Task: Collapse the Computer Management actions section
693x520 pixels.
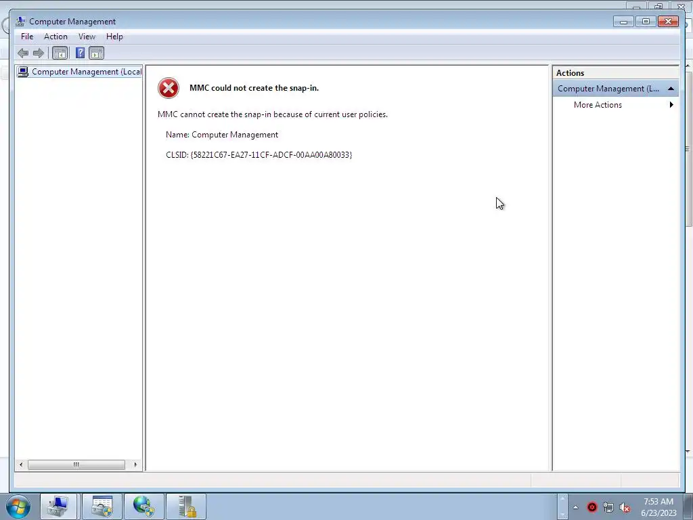Action: 671,89
